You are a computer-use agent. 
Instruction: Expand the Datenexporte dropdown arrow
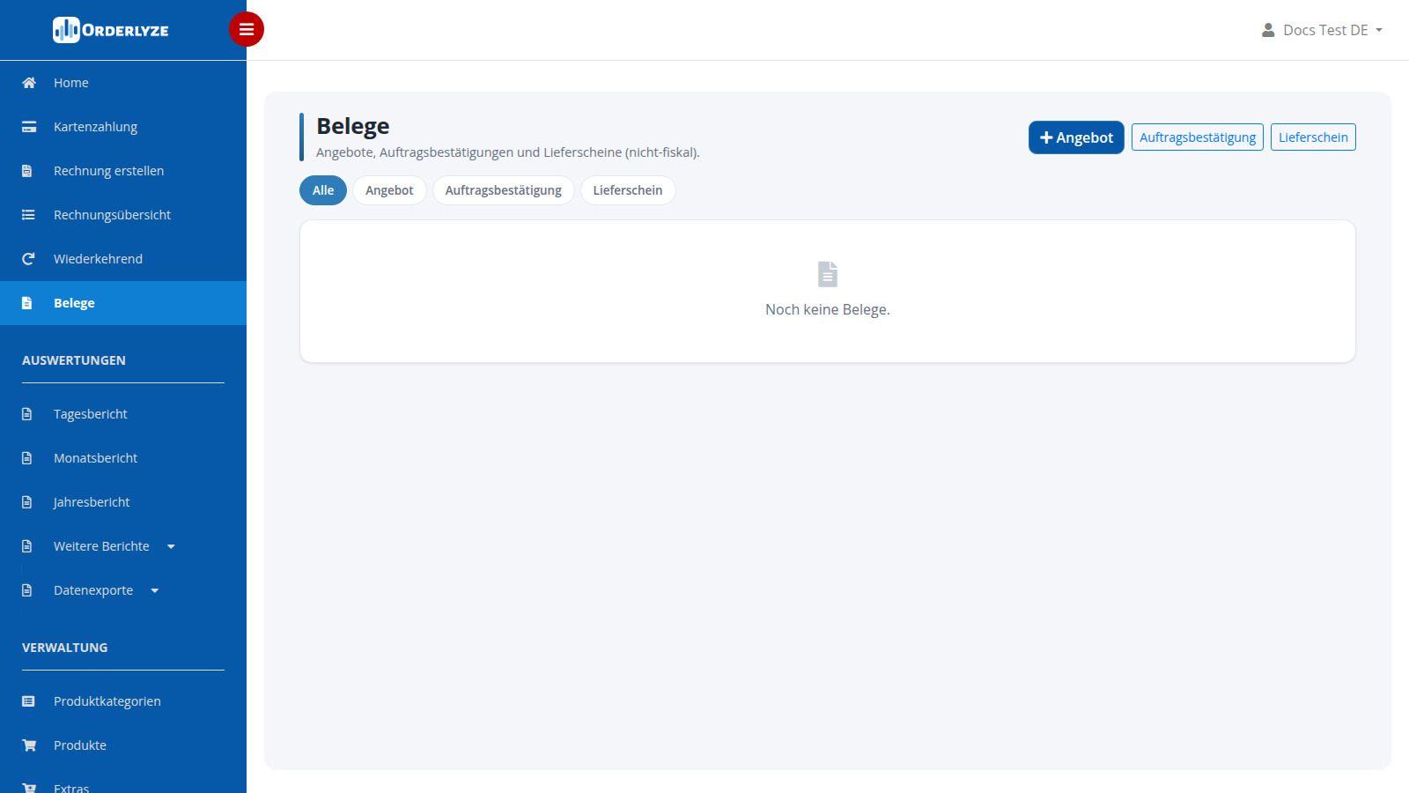pos(155,590)
